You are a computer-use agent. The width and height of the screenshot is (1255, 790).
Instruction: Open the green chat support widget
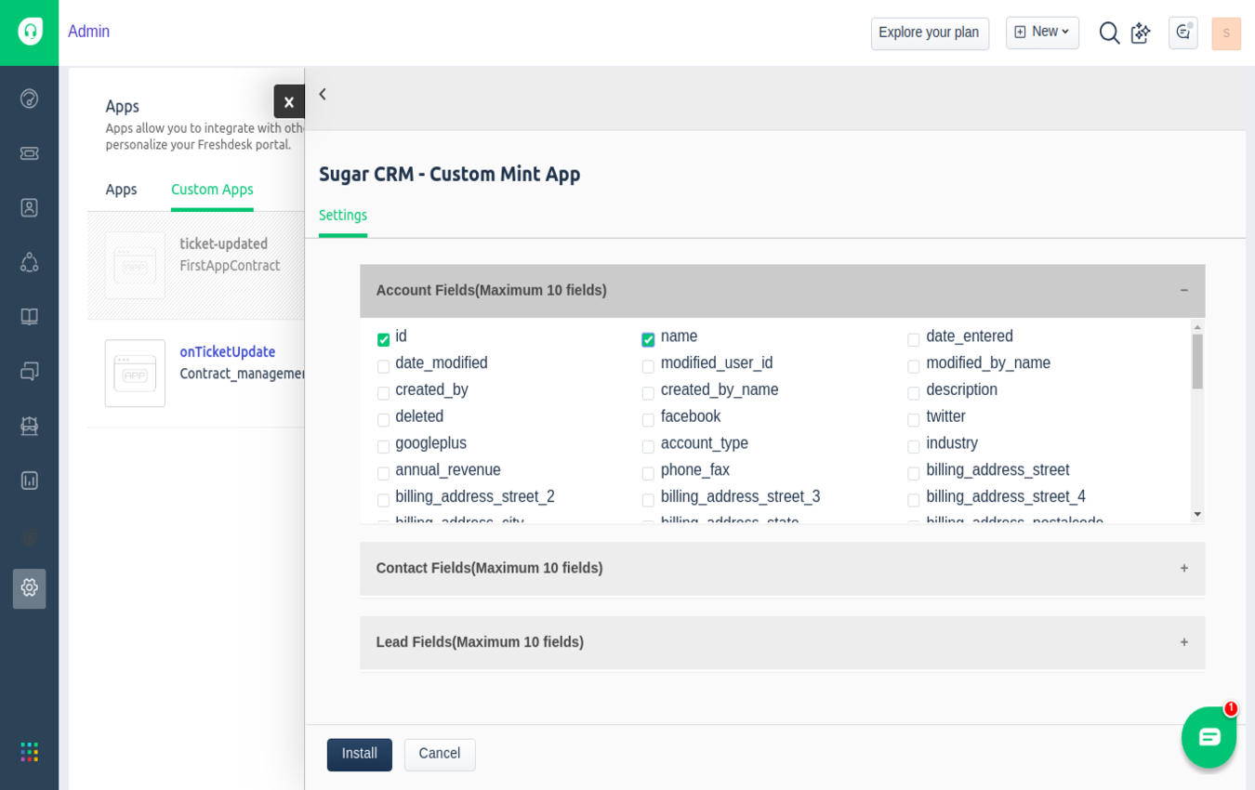coord(1209,737)
